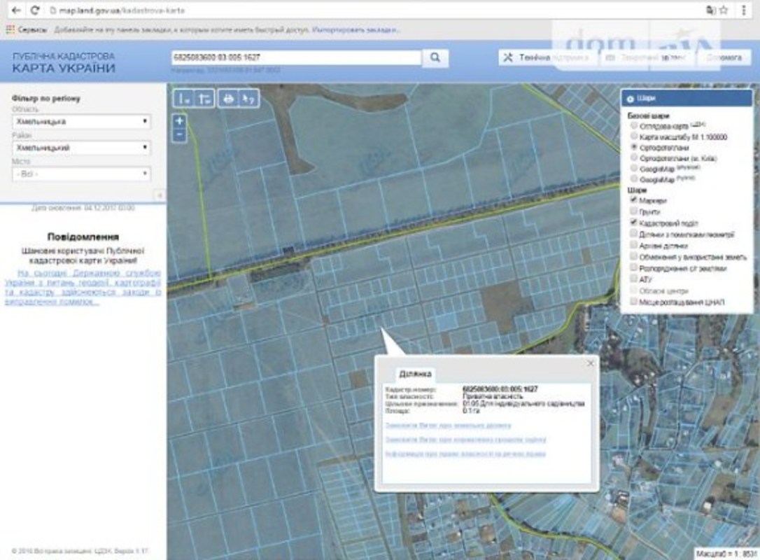Uncheck the Кадастровий поділ layer
The height and width of the screenshot is (560, 760).
tap(634, 222)
